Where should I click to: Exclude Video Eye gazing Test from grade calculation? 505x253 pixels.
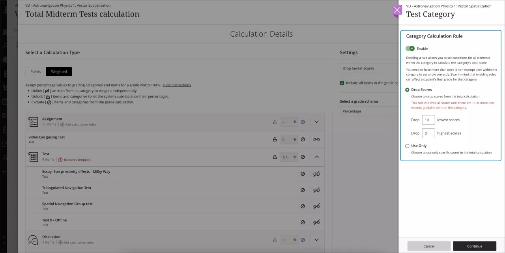pyautogui.click(x=303, y=139)
